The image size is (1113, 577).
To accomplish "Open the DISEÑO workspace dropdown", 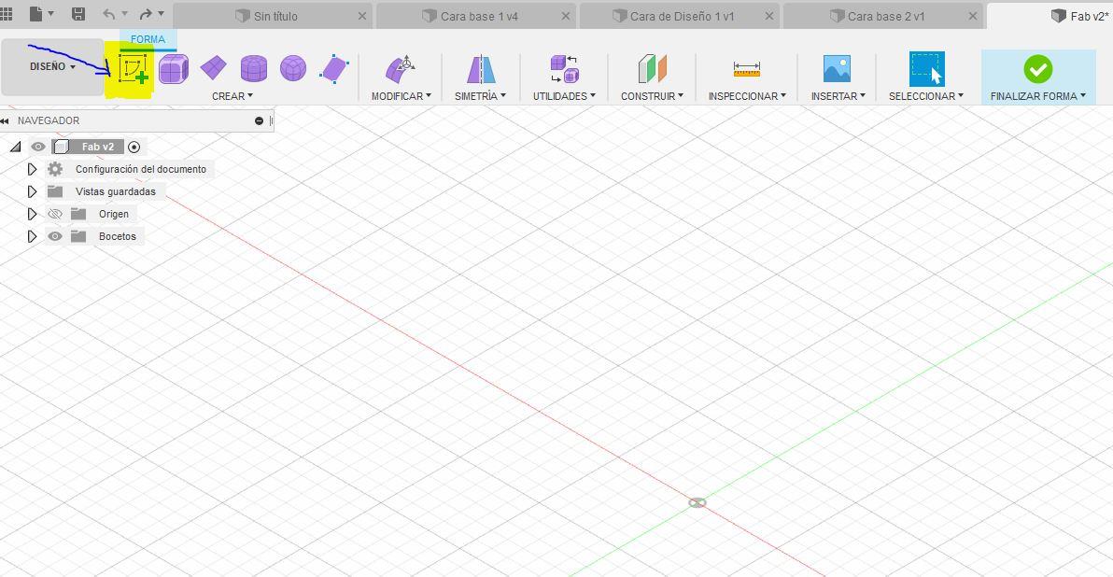I will 52,66.
